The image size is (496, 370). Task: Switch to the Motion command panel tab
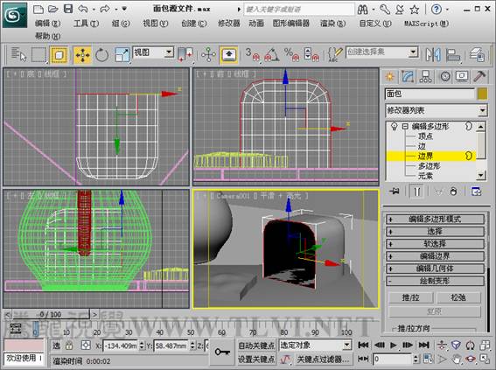(444, 76)
